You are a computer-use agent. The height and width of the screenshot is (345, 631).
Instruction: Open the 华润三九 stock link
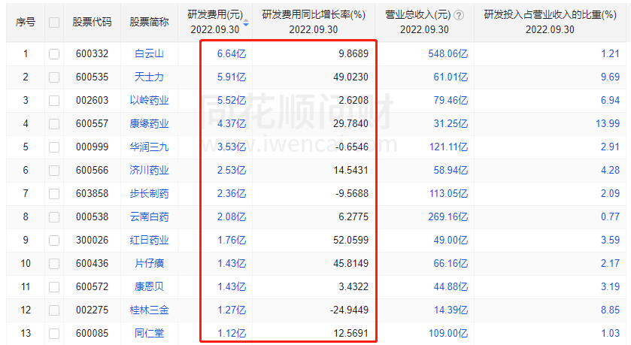[149, 147]
